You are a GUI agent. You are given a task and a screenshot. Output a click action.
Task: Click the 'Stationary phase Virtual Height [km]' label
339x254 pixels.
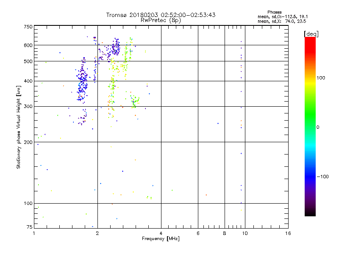pyautogui.click(x=19, y=127)
